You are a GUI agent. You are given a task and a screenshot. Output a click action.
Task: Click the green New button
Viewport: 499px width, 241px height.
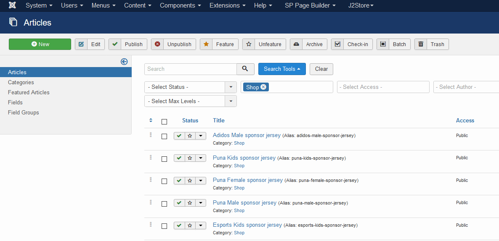(x=40, y=44)
